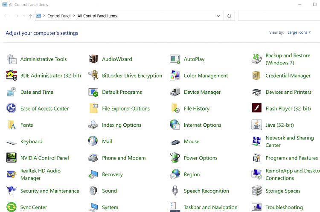320x212 pixels.
Task: Open the Speech Recognition microphone icon
Action: (175, 191)
